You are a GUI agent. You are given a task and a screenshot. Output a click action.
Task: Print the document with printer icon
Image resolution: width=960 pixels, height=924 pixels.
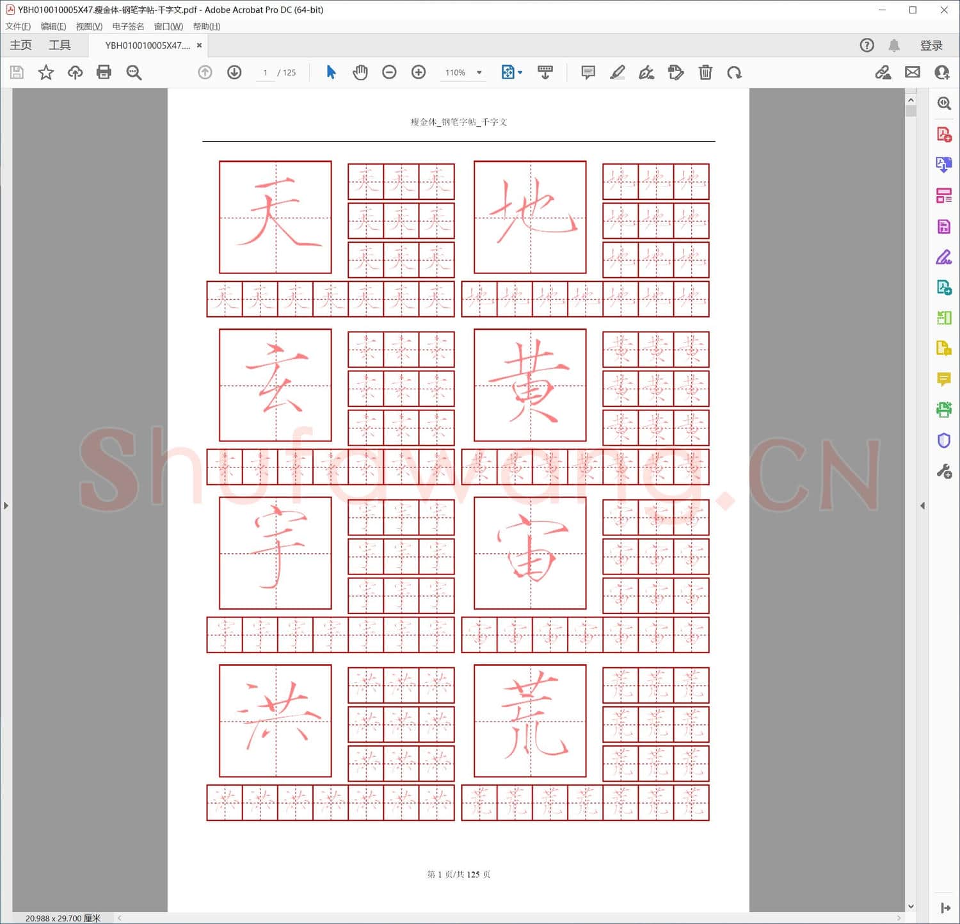pos(104,72)
